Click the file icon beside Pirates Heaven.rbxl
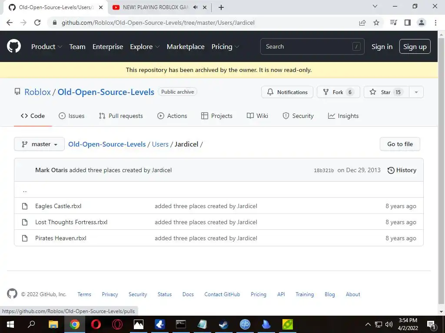 (25, 238)
